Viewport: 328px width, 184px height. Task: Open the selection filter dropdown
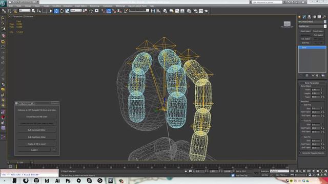tap(25, 10)
